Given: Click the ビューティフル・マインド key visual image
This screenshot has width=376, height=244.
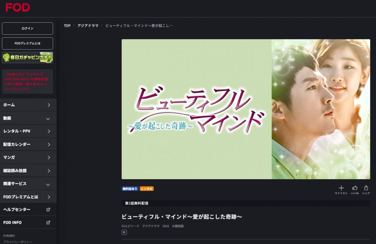Looking at the screenshot, I should click(x=246, y=109).
